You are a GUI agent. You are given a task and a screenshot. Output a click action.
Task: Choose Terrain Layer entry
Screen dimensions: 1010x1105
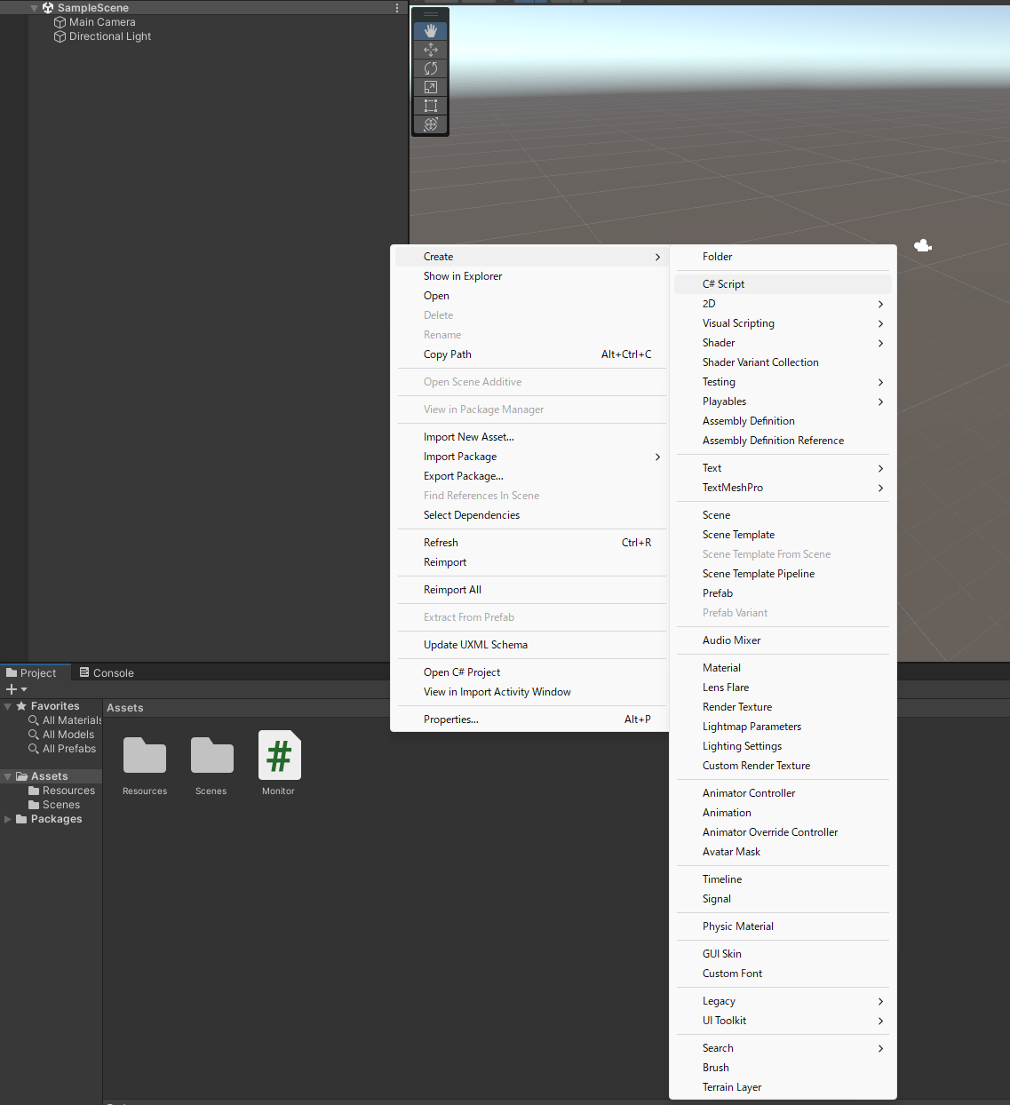pyautogui.click(x=783, y=1087)
